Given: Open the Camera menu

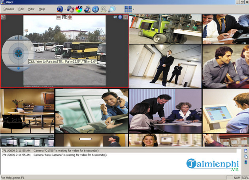Looking at the screenshot, I should [x=8, y=9].
